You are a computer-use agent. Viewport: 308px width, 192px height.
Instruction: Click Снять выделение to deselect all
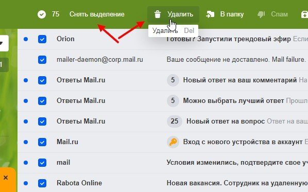pyautogui.click(x=97, y=14)
